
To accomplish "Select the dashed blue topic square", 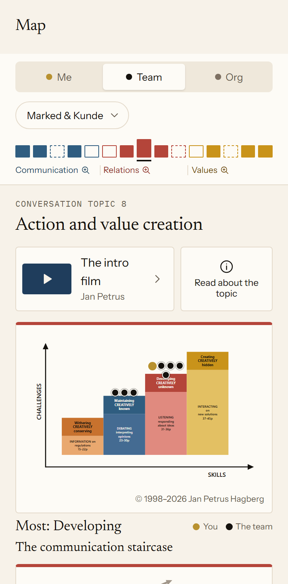I will pos(57,151).
